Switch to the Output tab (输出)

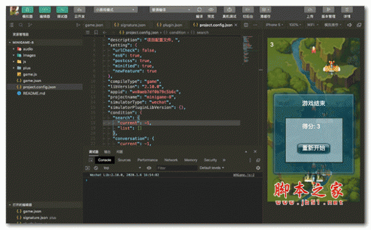tap(107, 152)
